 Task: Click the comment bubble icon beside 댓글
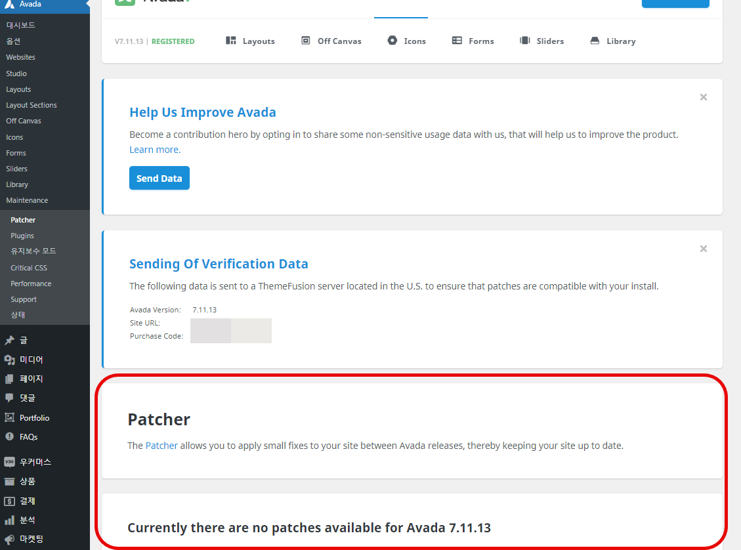pyautogui.click(x=9, y=398)
